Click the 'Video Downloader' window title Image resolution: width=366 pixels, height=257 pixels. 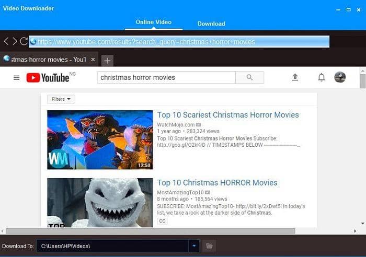[28, 8]
